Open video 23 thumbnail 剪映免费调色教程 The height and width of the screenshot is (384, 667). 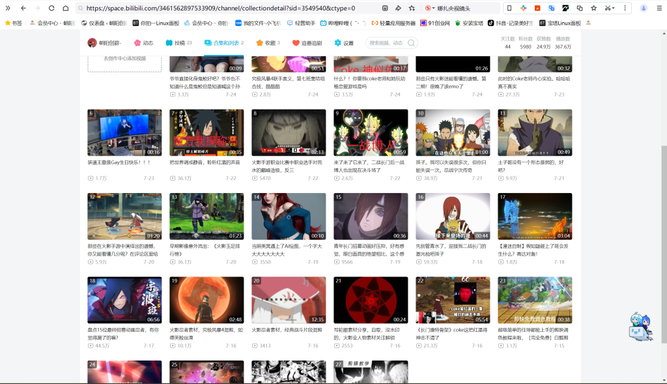tap(535, 300)
